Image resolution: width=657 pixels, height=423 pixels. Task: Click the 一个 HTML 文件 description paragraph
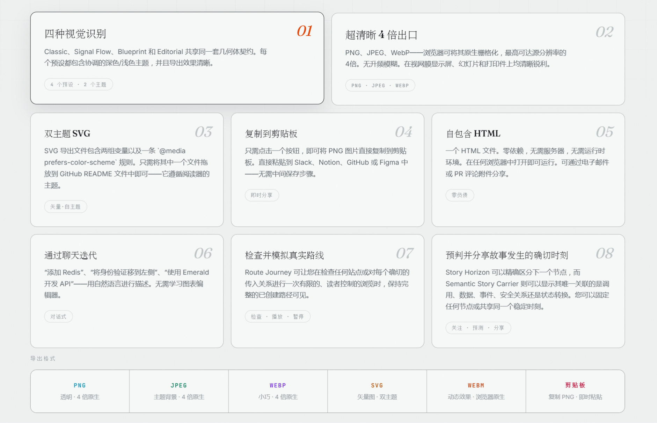pyautogui.click(x=527, y=162)
